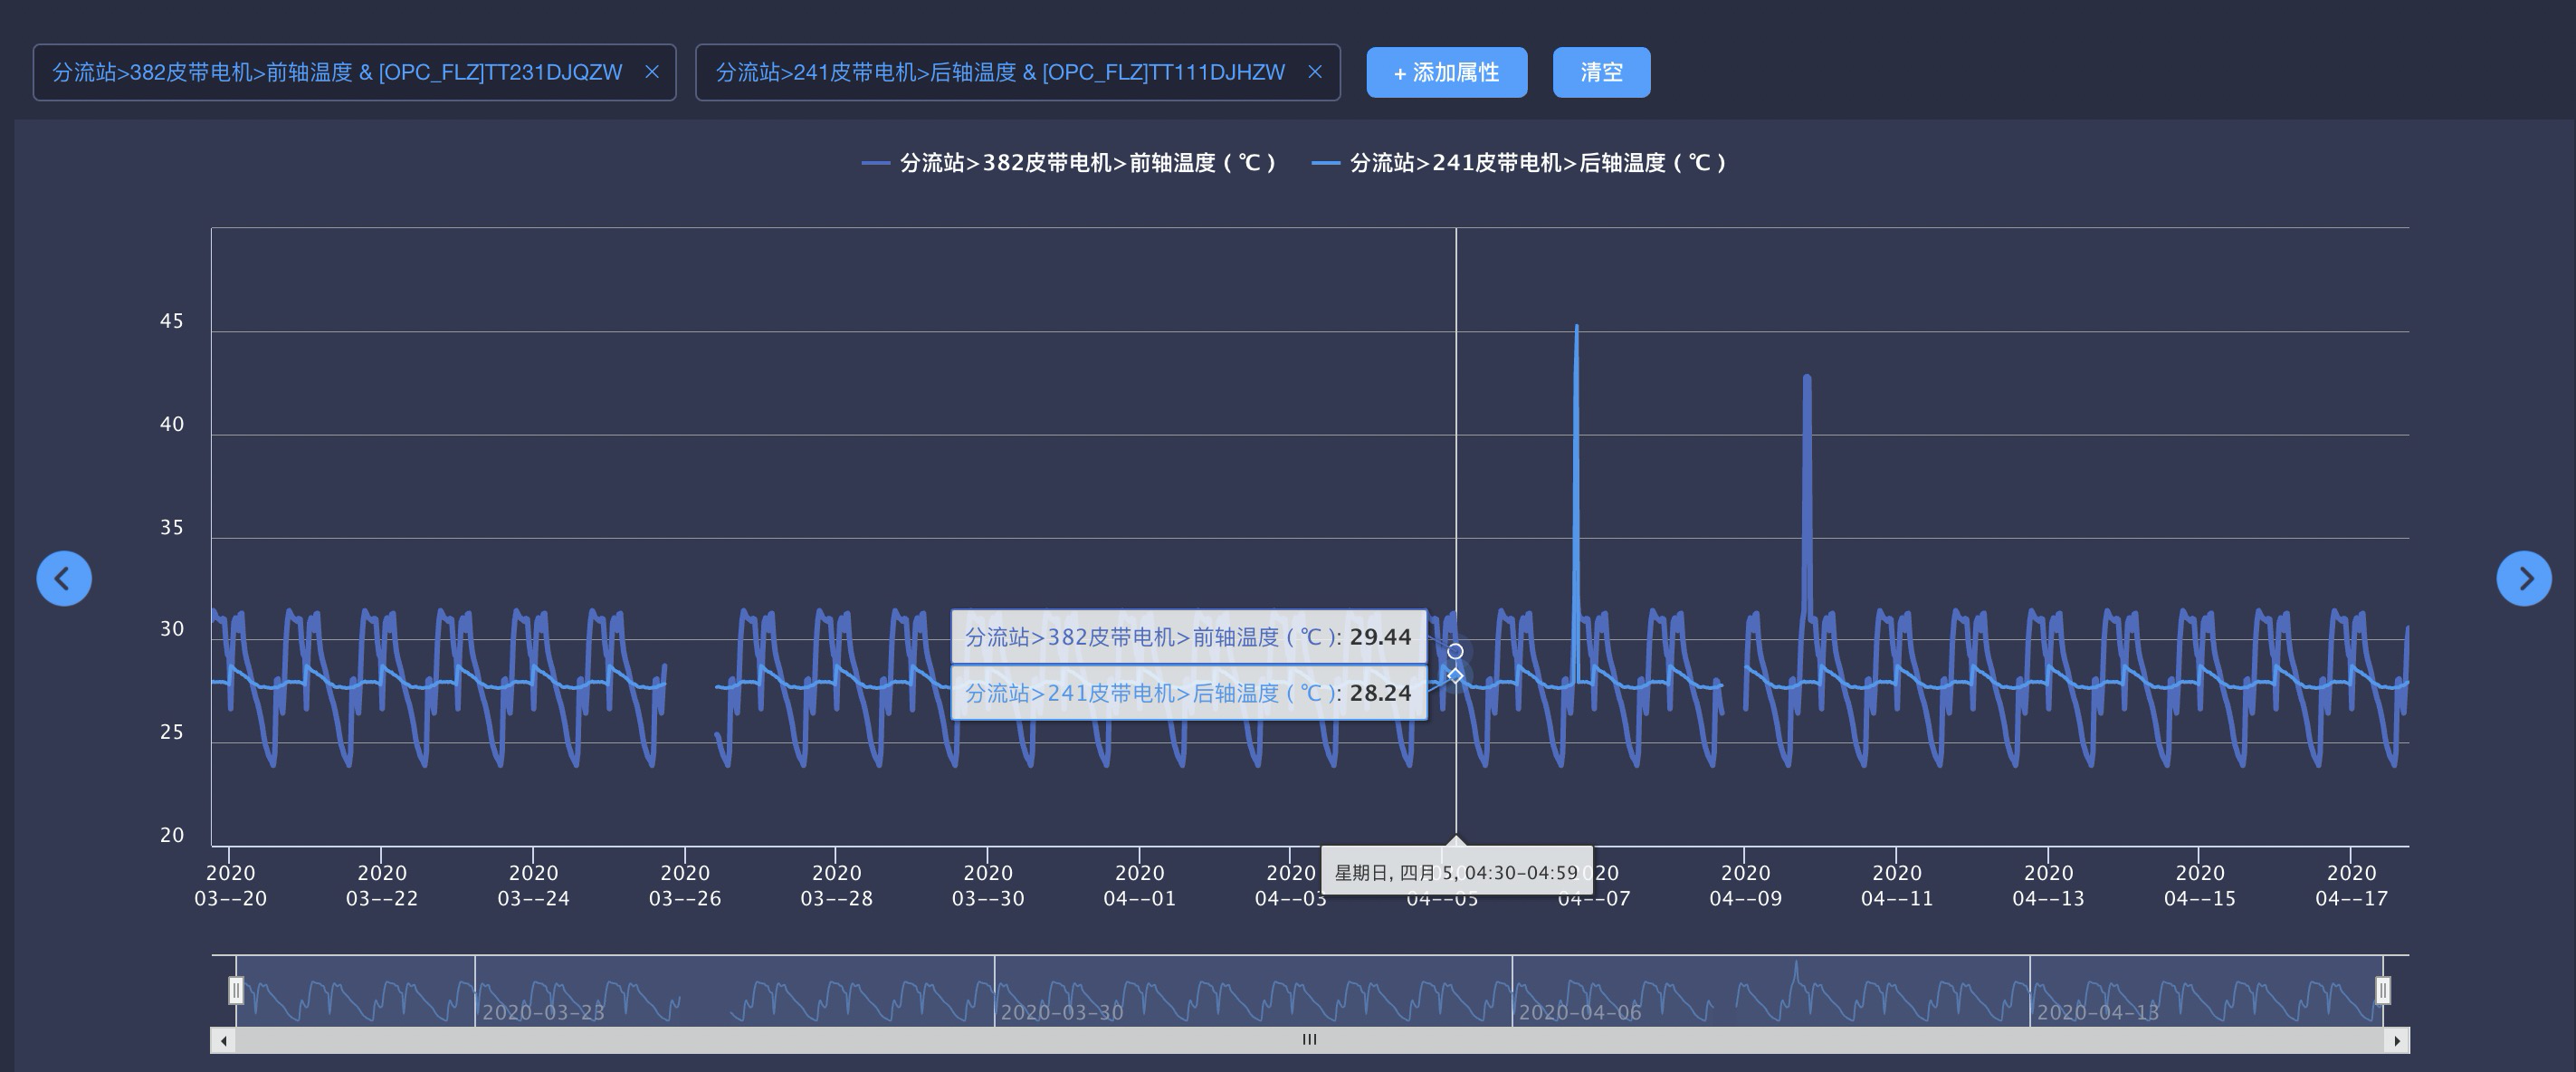Click navigator region labeled 2020-03-30
Viewport: 2576px width, 1072px height.
pyautogui.click(x=1062, y=1011)
